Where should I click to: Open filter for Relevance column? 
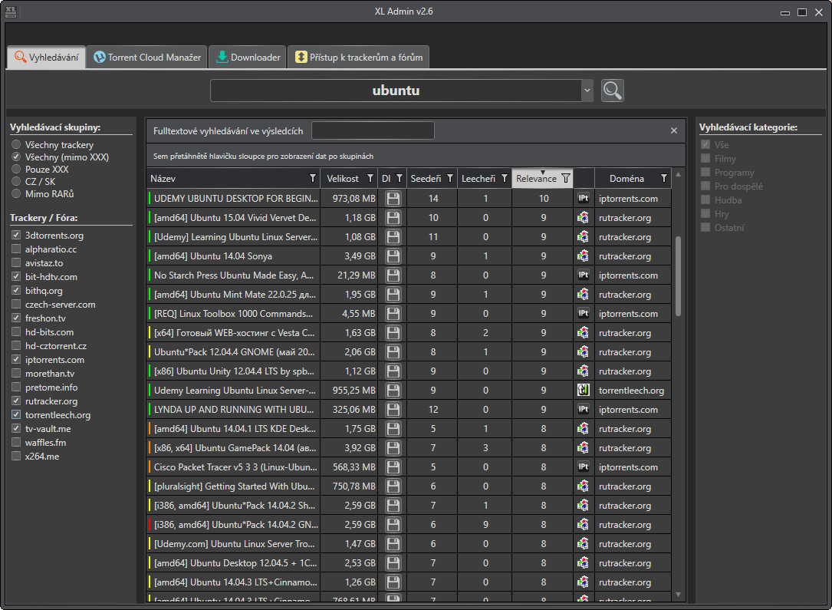(566, 178)
